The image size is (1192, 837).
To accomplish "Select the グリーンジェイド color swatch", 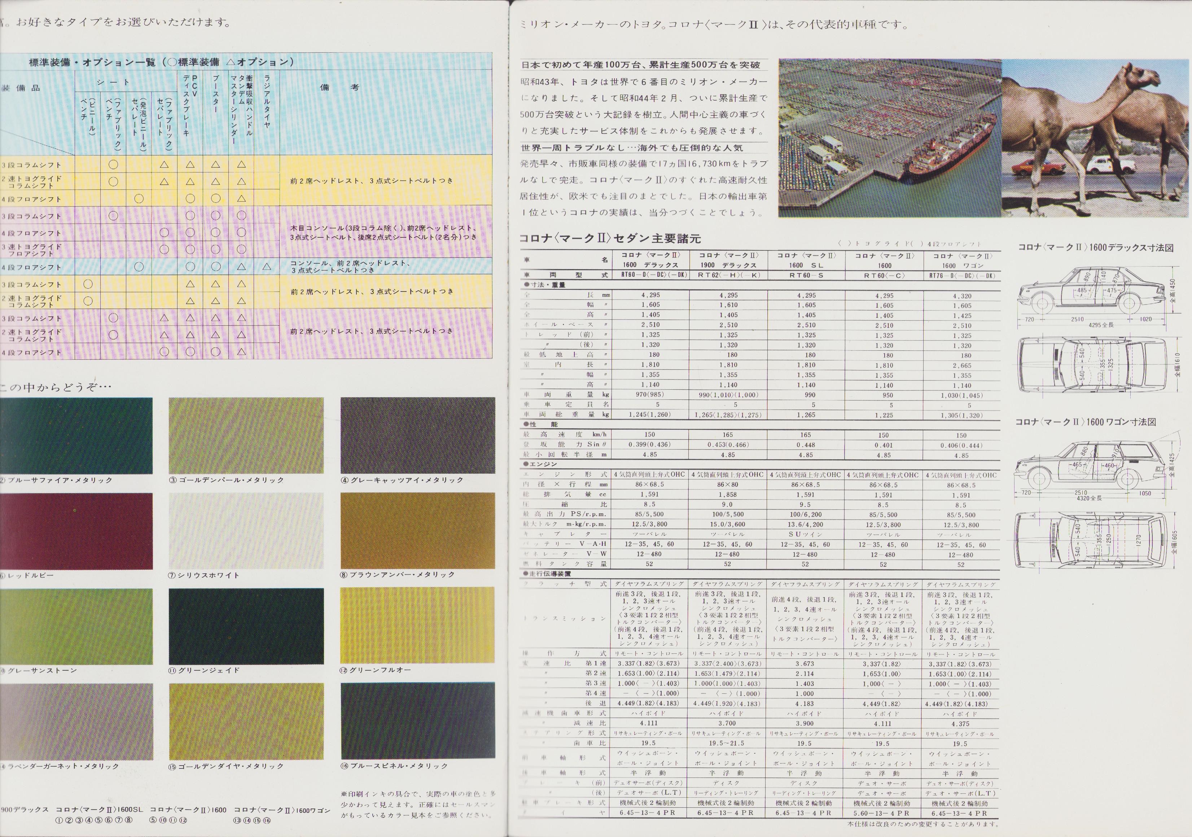I will click(246, 626).
